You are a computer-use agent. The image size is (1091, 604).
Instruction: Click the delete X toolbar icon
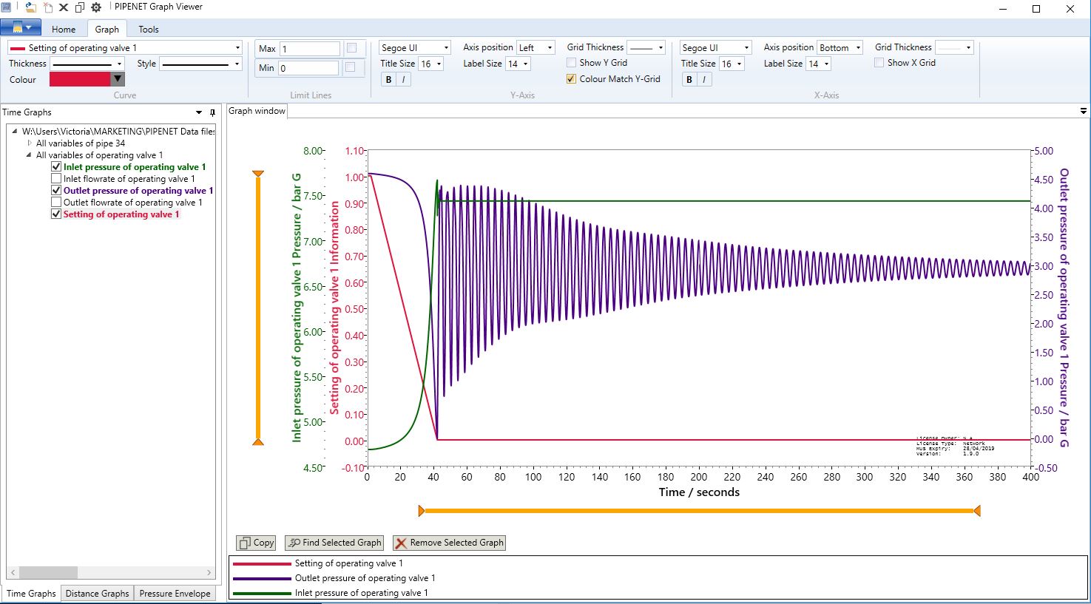coord(63,7)
